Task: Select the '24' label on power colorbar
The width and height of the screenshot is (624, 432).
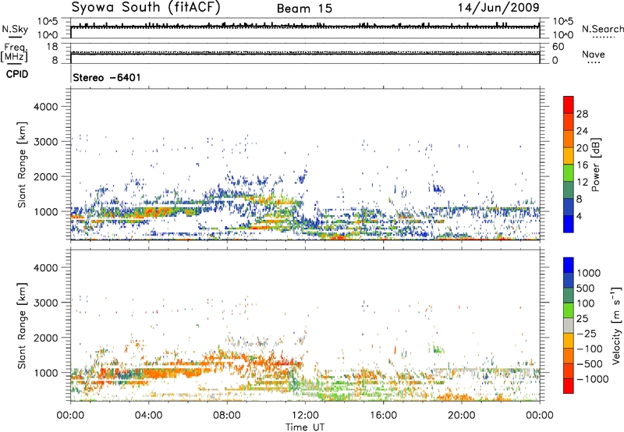Action: [x=582, y=131]
